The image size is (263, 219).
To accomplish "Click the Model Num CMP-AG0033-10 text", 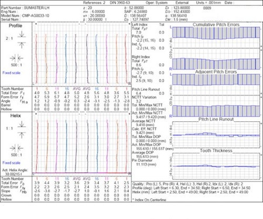I will point(36,16).
